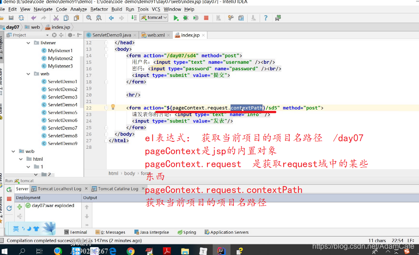
Task: Close the web.xml editor tab
Action: [x=168, y=35]
